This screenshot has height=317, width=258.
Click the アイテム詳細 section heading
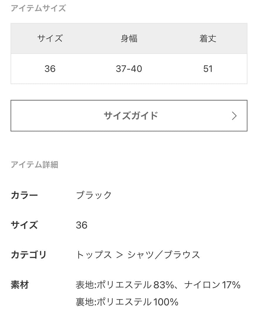coord(34,165)
